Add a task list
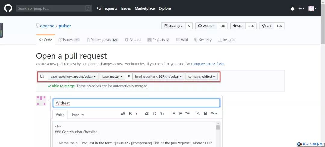 click(x=187, y=113)
